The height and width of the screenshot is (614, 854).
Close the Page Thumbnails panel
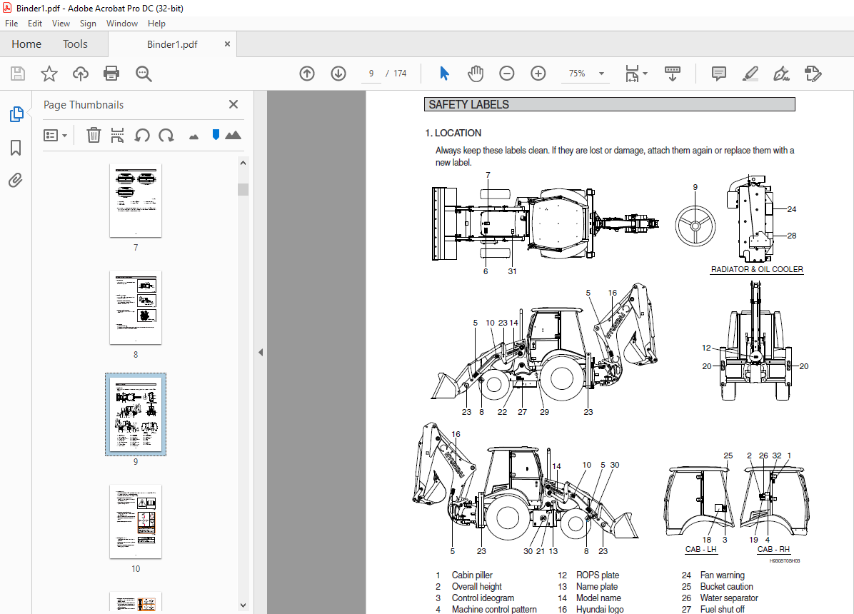point(233,104)
